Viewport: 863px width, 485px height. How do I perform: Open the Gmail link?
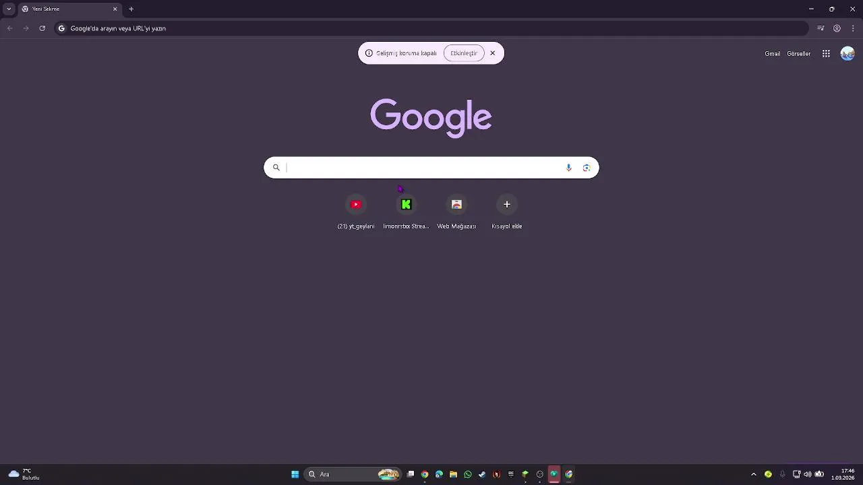tap(773, 54)
